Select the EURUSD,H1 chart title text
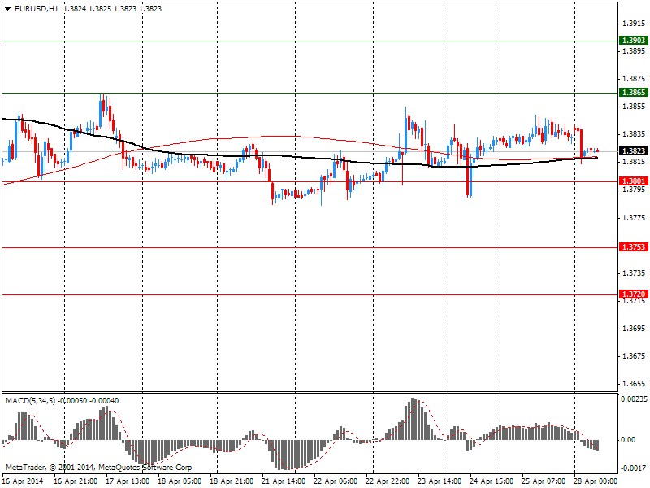Image resolution: width=650 pixels, height=488 pixels. [36, 8]
